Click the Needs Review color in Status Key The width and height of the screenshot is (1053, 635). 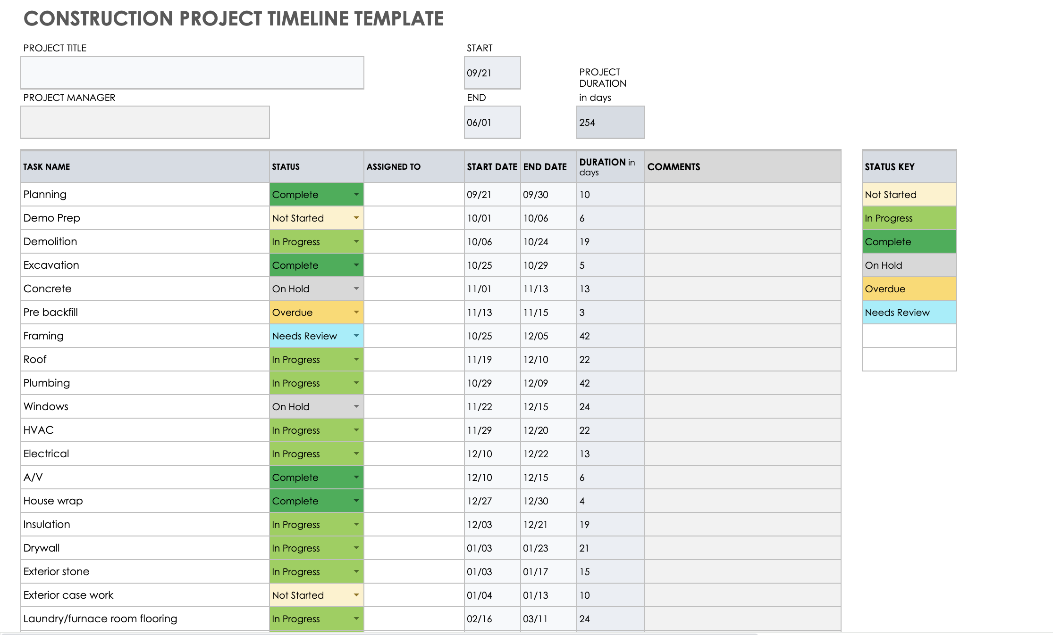pyautogui.click(x=908, y=312)
